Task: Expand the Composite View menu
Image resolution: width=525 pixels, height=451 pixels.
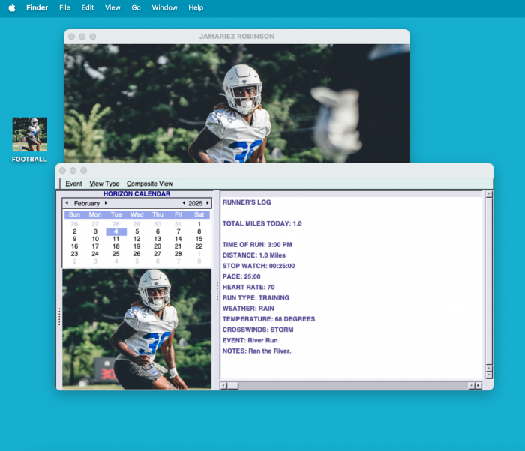Action: click(149, 184)
